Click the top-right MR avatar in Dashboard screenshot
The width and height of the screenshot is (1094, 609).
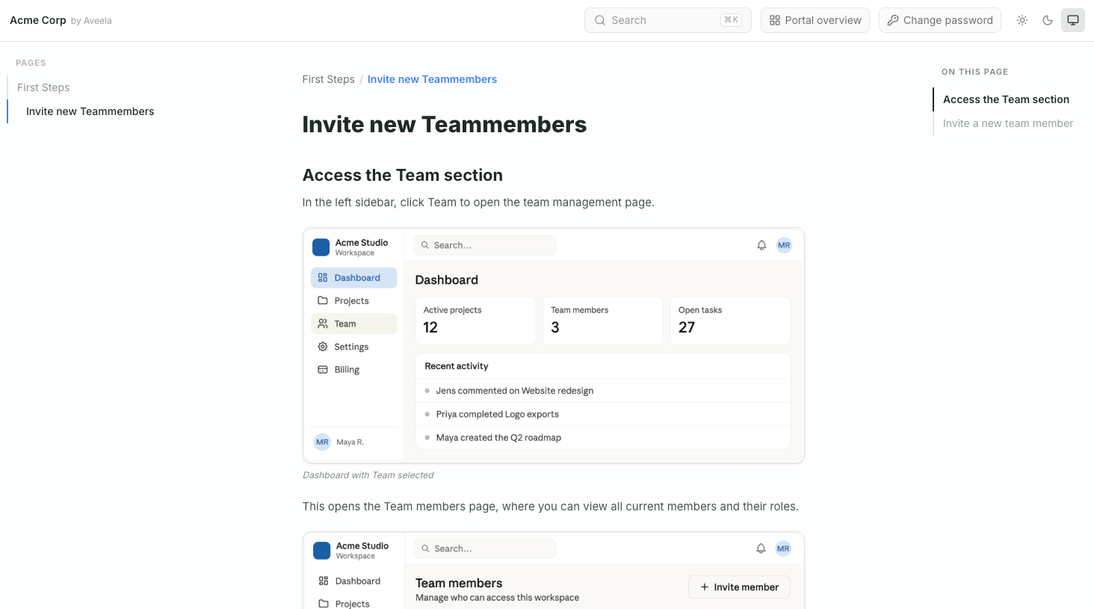point(784,245)
